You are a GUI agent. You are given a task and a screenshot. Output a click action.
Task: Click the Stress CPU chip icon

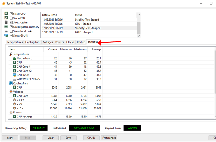(x=6, y=14)
